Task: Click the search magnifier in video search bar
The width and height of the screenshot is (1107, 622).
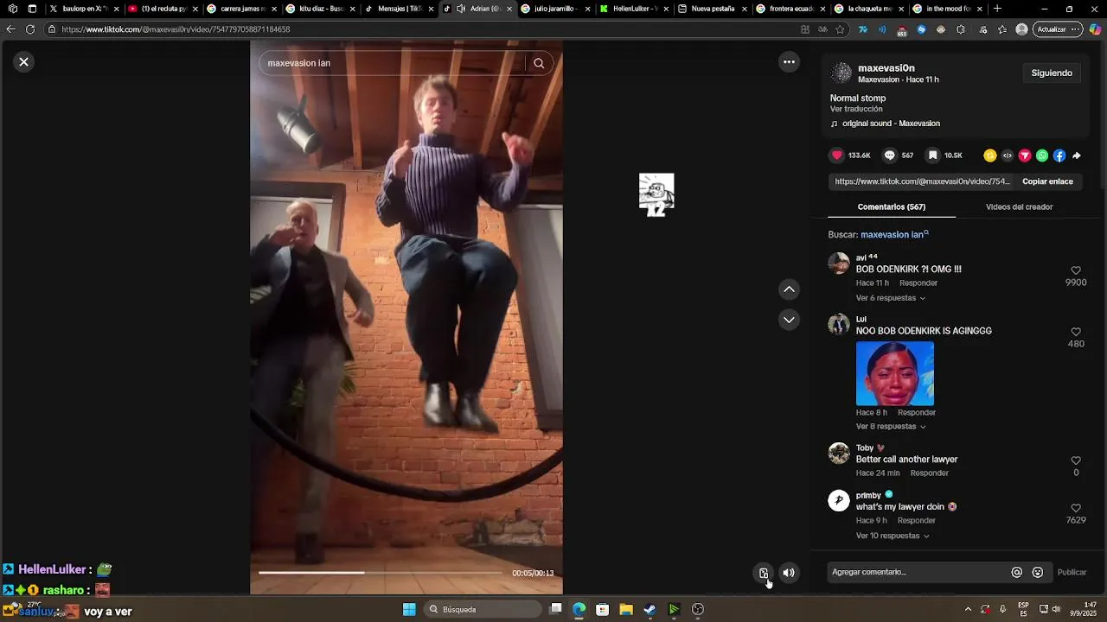Action: click(x=539, y=63)
